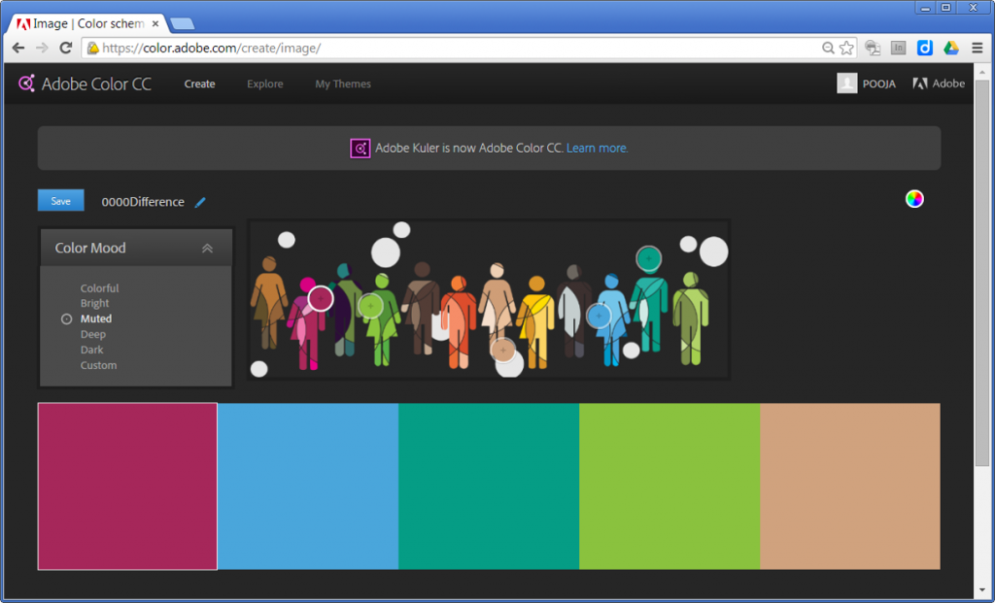
Task: Collapse the Color Mood panel
Action: click(207, 249)
